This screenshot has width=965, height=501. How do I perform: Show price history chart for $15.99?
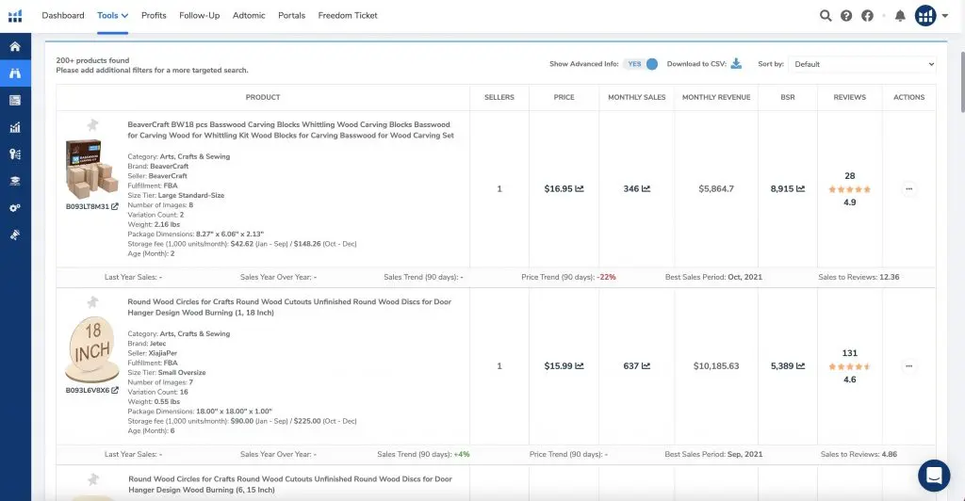tap(579, 366)
